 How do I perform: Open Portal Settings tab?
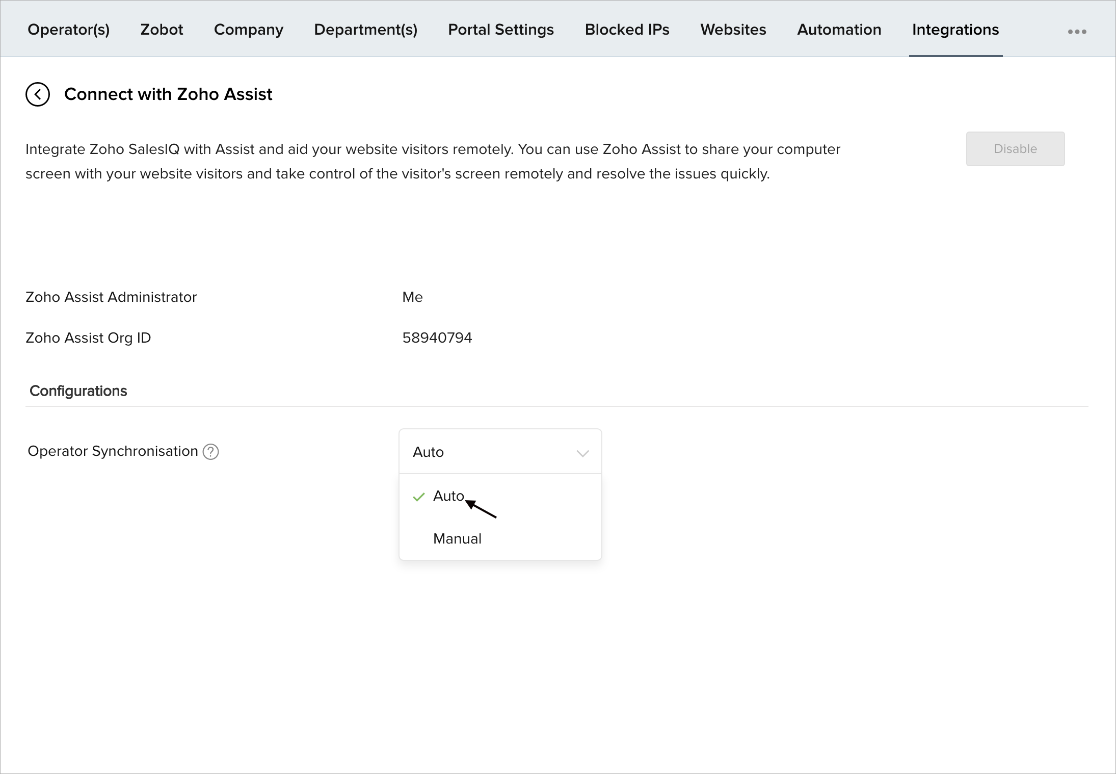501,30
